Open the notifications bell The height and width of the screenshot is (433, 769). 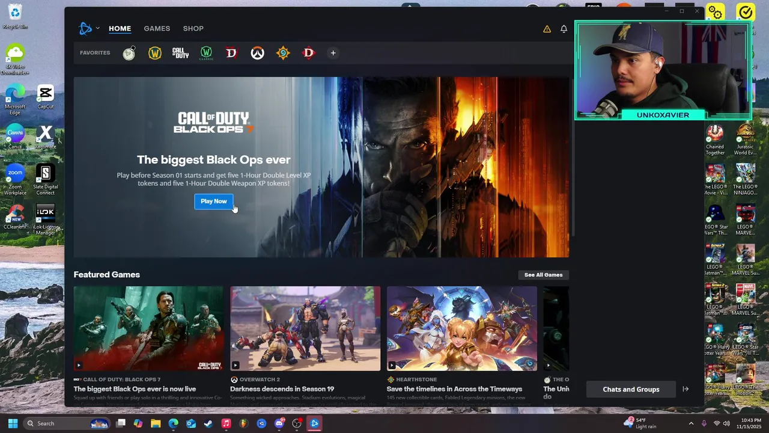pyautogui.click(x=564, y=29)
